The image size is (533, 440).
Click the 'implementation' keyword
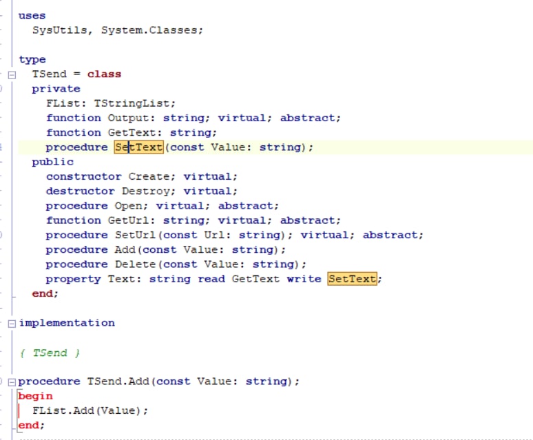pos(67,323)
